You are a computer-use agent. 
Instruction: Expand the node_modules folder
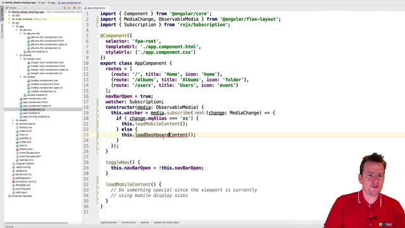click(x=9, y=19)
